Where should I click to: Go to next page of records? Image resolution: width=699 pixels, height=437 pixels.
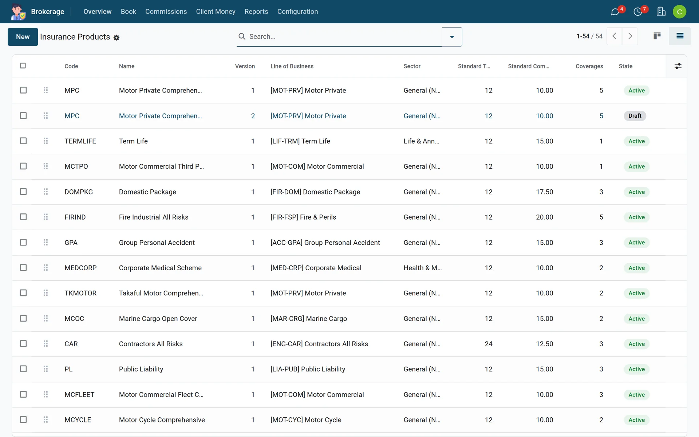(x=630, y=36)
